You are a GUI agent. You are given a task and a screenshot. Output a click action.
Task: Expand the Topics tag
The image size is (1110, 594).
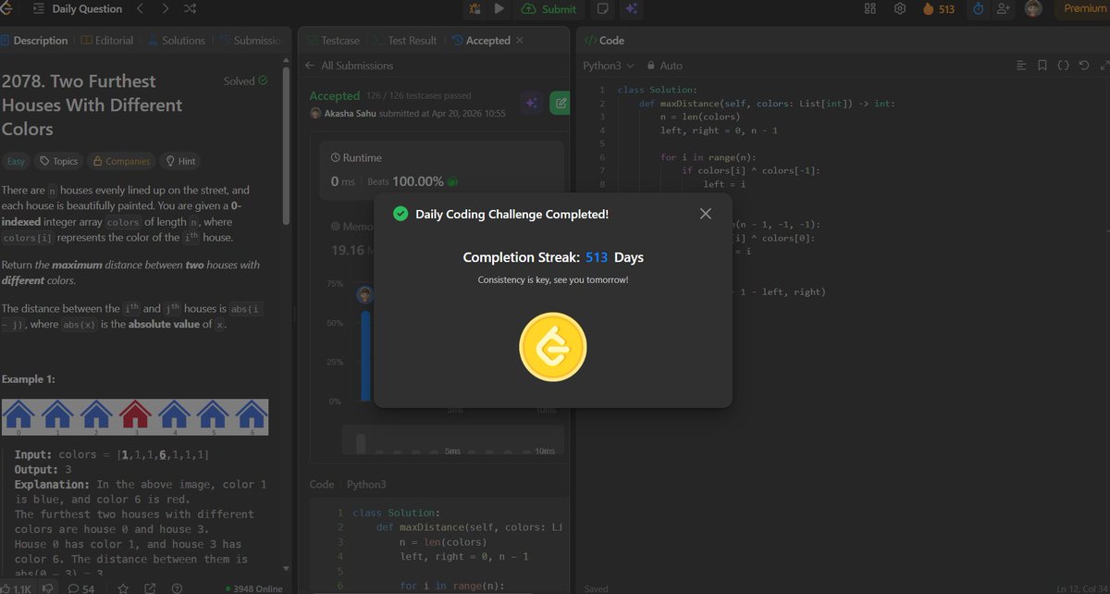(58, 161)
